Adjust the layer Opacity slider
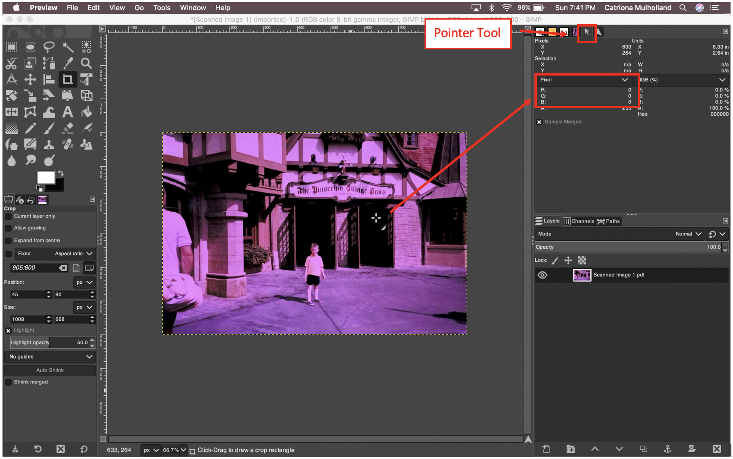This screenshot has height=459, width=733. tap(628, 247)
